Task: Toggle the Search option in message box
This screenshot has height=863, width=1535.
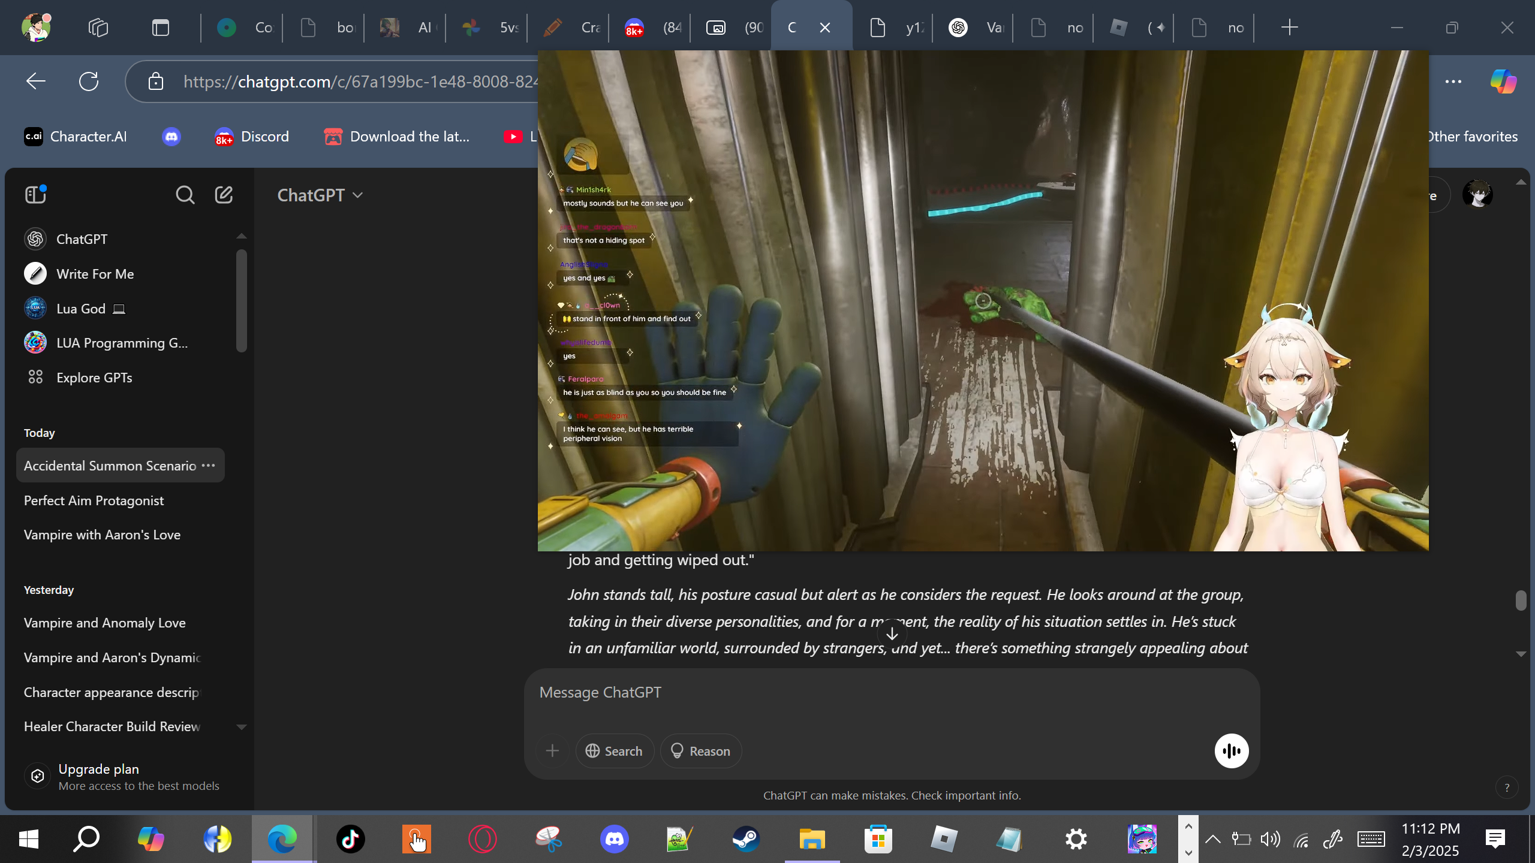Action: pyautogui.click(x=615, y=750)
